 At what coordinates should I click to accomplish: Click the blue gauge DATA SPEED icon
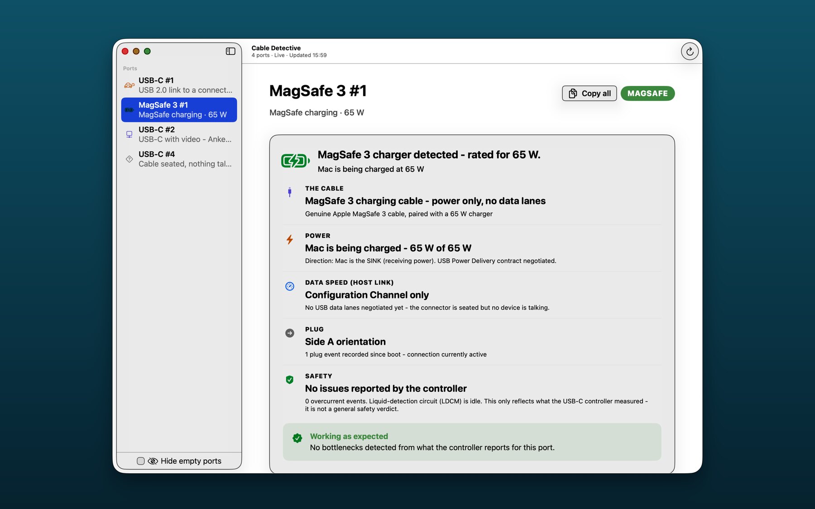[290, 286]
